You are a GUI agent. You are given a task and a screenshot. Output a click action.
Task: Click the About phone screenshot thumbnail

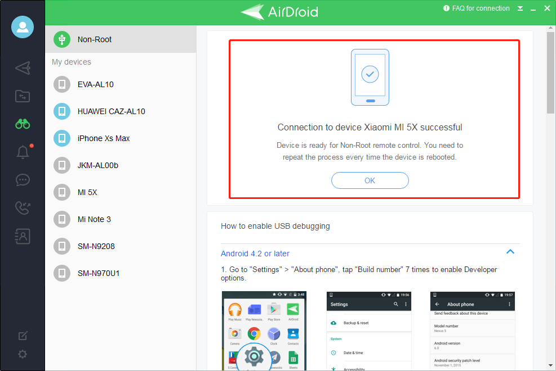[x=472, y=331]
